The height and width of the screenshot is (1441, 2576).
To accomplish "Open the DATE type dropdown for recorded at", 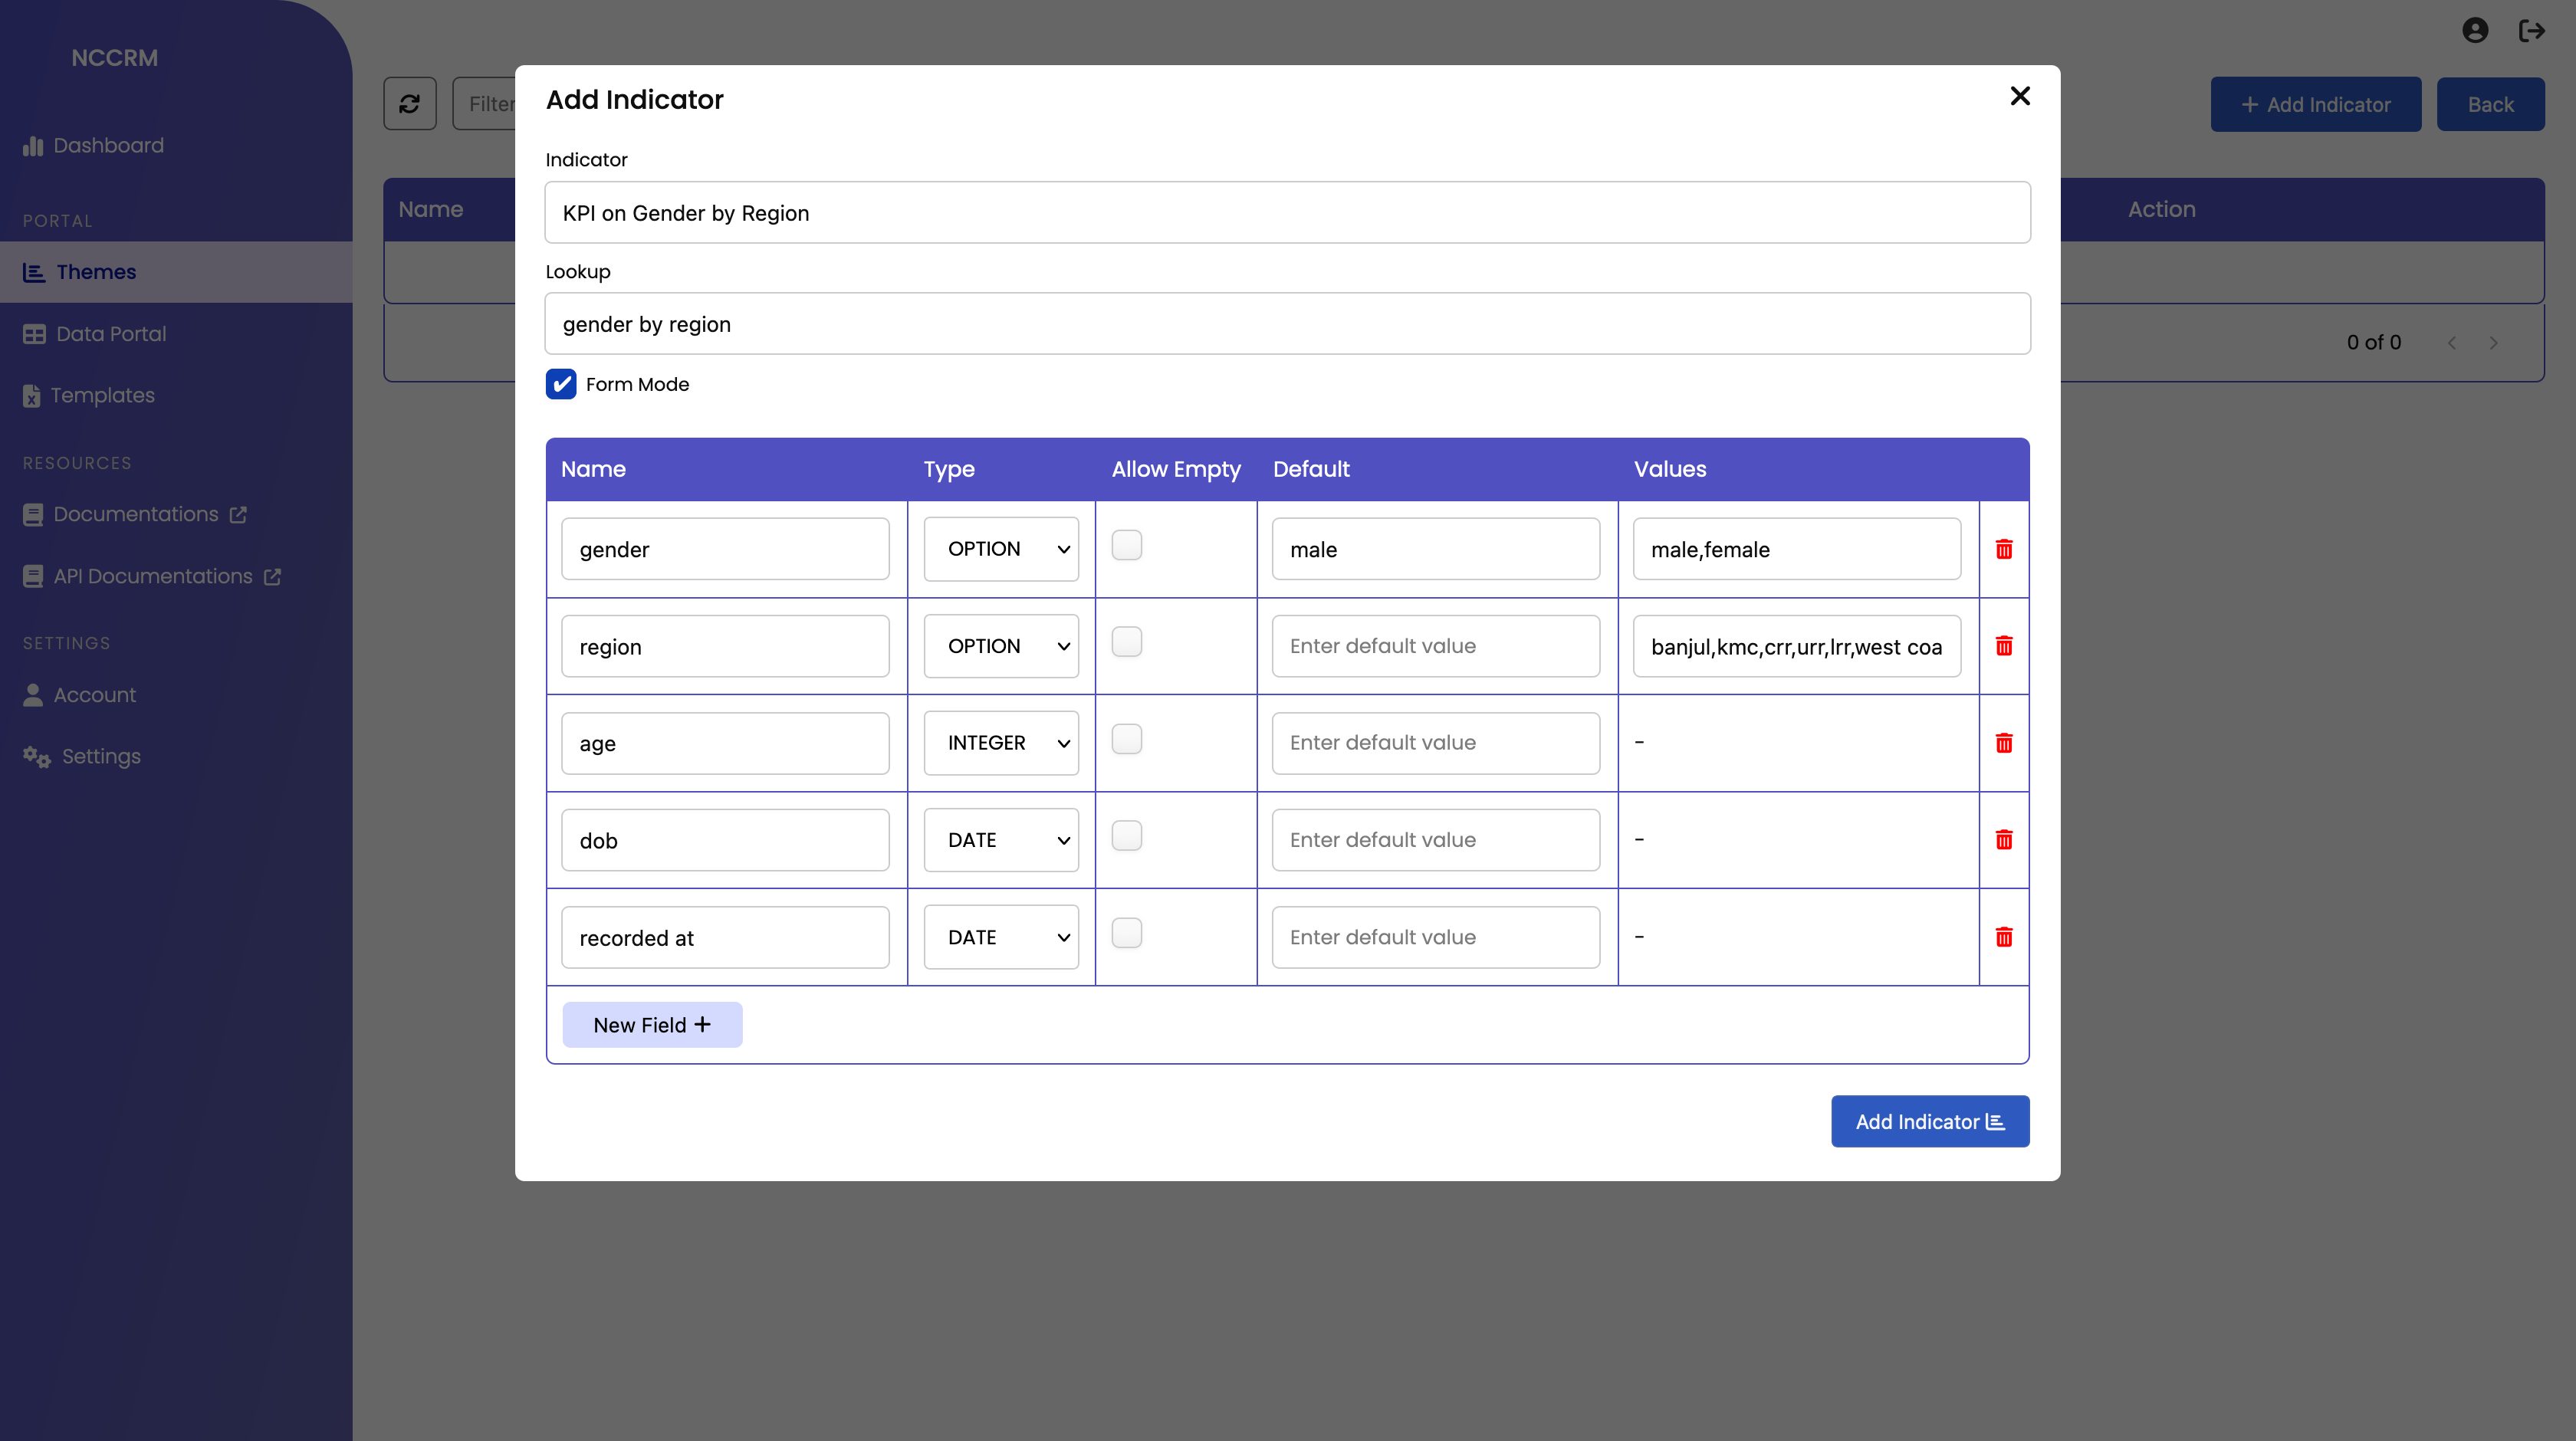I will (x=1001, y=937).
